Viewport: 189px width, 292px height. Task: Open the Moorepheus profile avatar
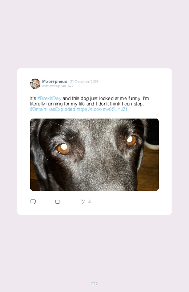click(35, 84)
